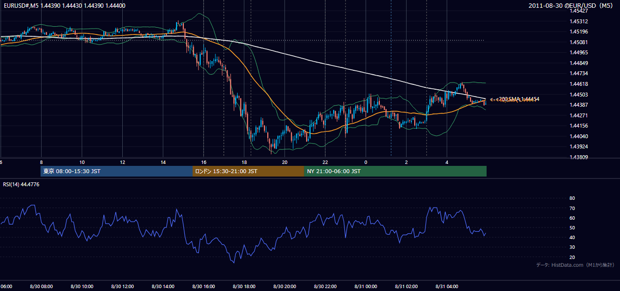Click RSI axis level 30
This screenshot has height=291, width=620.
[572, 247]
